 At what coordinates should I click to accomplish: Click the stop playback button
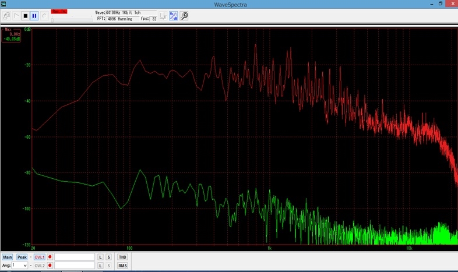pos(25,16)
